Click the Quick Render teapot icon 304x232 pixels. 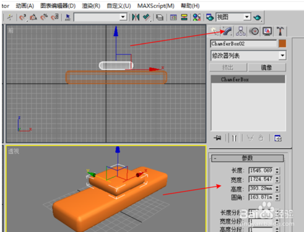coord(258,17)
